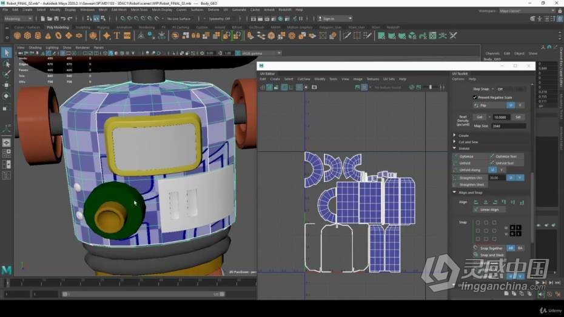Collapse the Align and Snap section
Viewport: 564px width, 317px height.
pyautogui.click(x=455, y=192)
